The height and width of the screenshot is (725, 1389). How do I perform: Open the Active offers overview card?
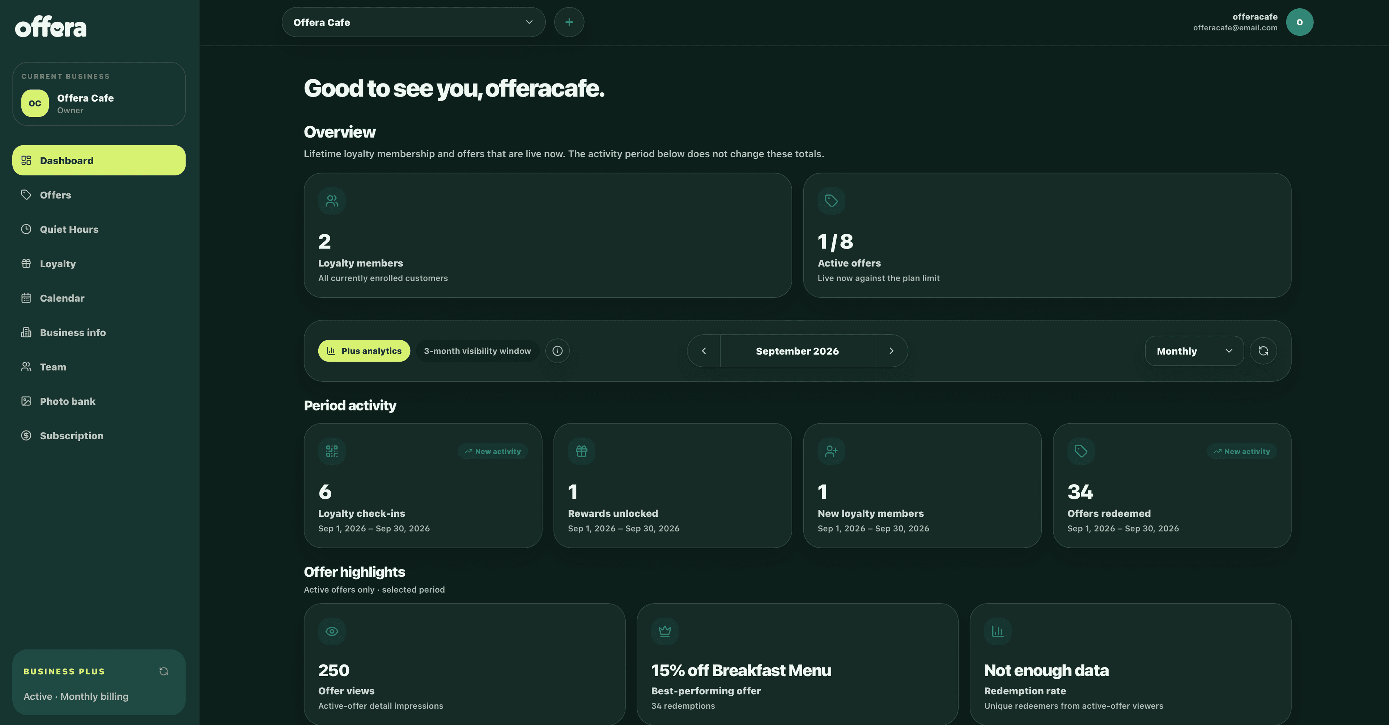click(1047, 235)
